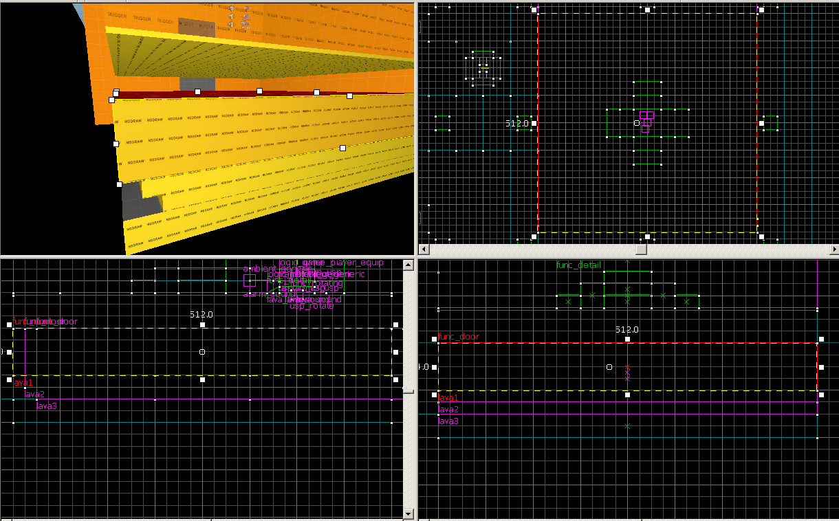Click the top-center selection handle in the front view
The height and width of the screenshot is (521, 839).
[202, 324]
